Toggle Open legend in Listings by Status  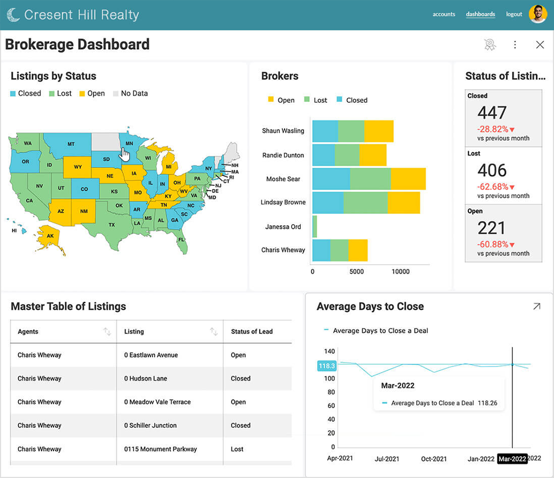pyautogui.click(x=92, y=93)
